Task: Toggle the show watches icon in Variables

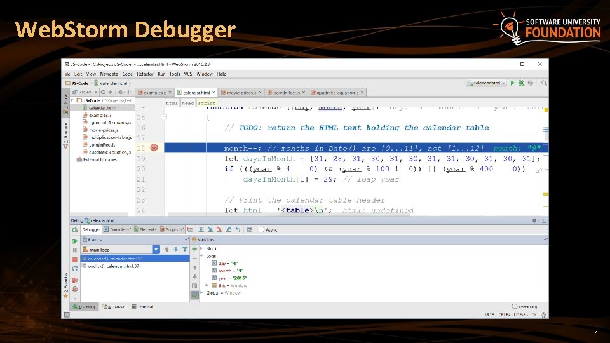Action: click(x=194, y=295)
